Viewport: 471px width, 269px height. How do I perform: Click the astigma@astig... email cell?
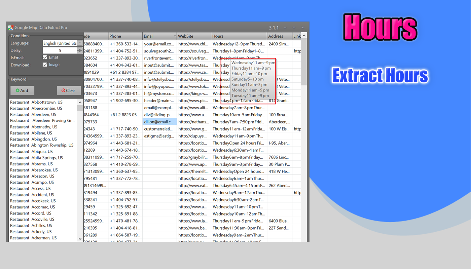click(159, 136)
